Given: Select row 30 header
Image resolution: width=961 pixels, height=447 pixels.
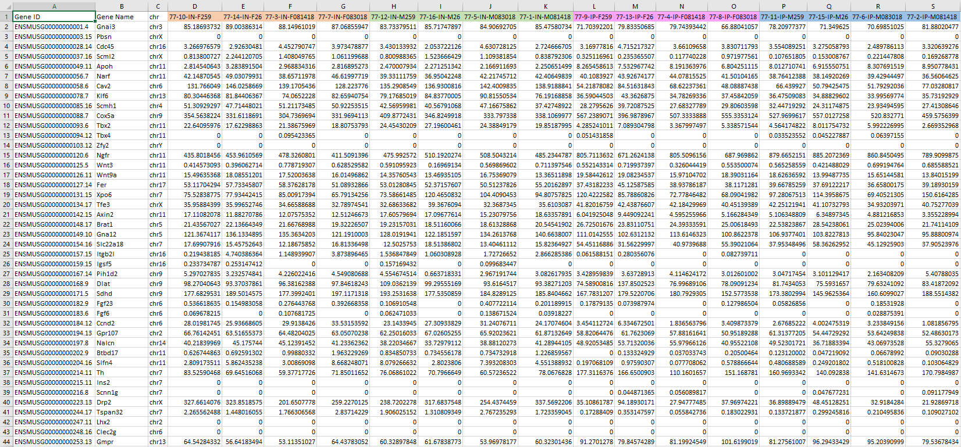Looking at the screenshot, I should coord(6,303).
